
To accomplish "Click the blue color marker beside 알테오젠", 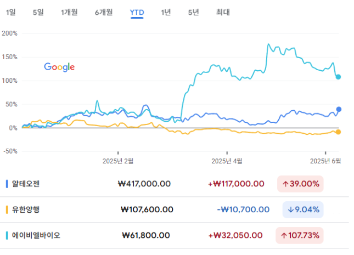I will [7, 184].
